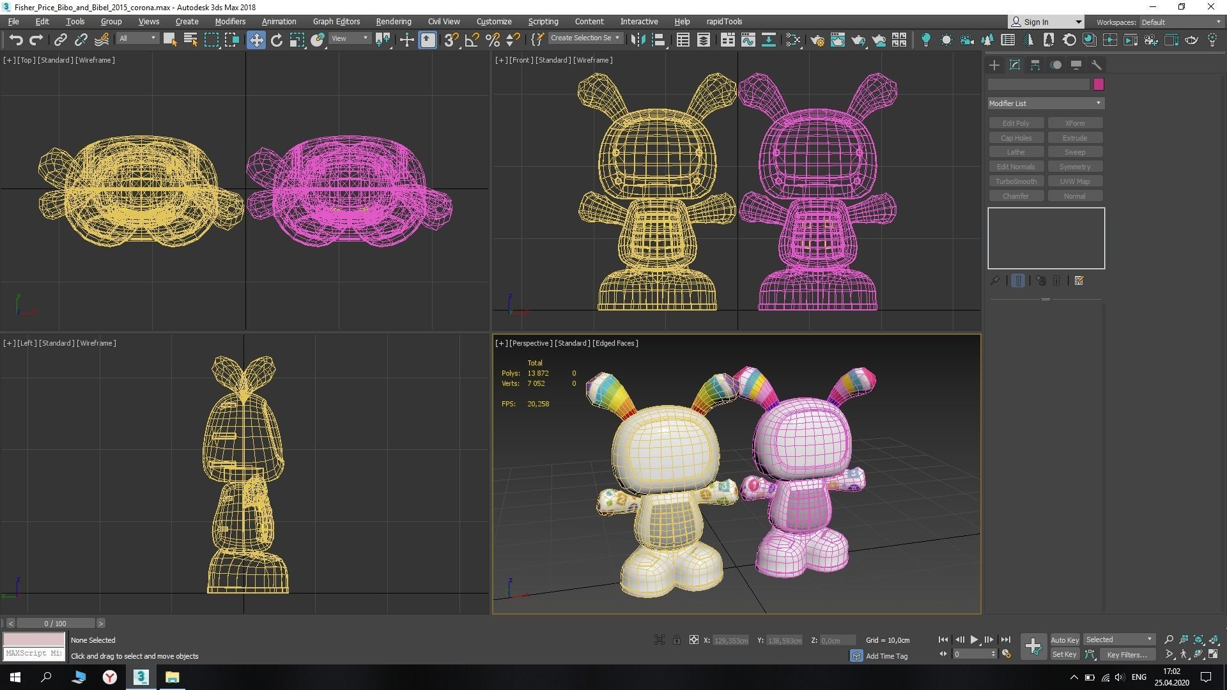Open the Graph Editors menu

click(336, 21)
